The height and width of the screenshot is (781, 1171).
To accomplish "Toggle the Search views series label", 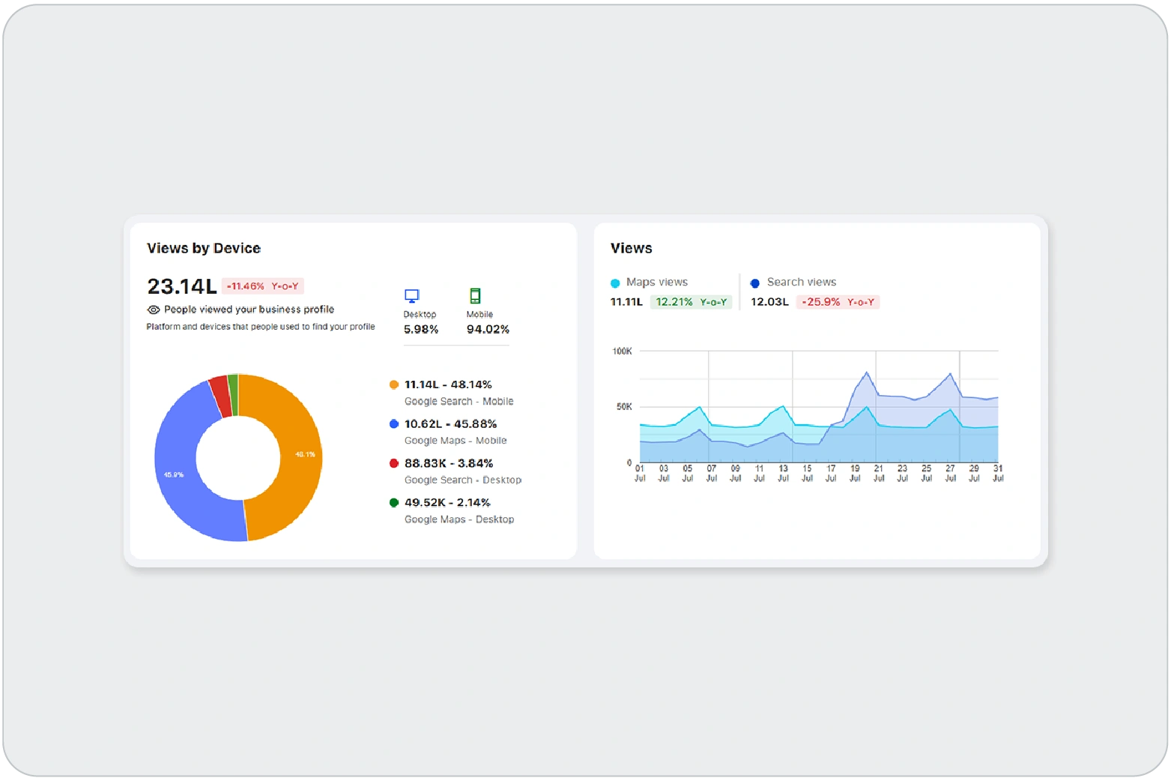I will [801, 282].
